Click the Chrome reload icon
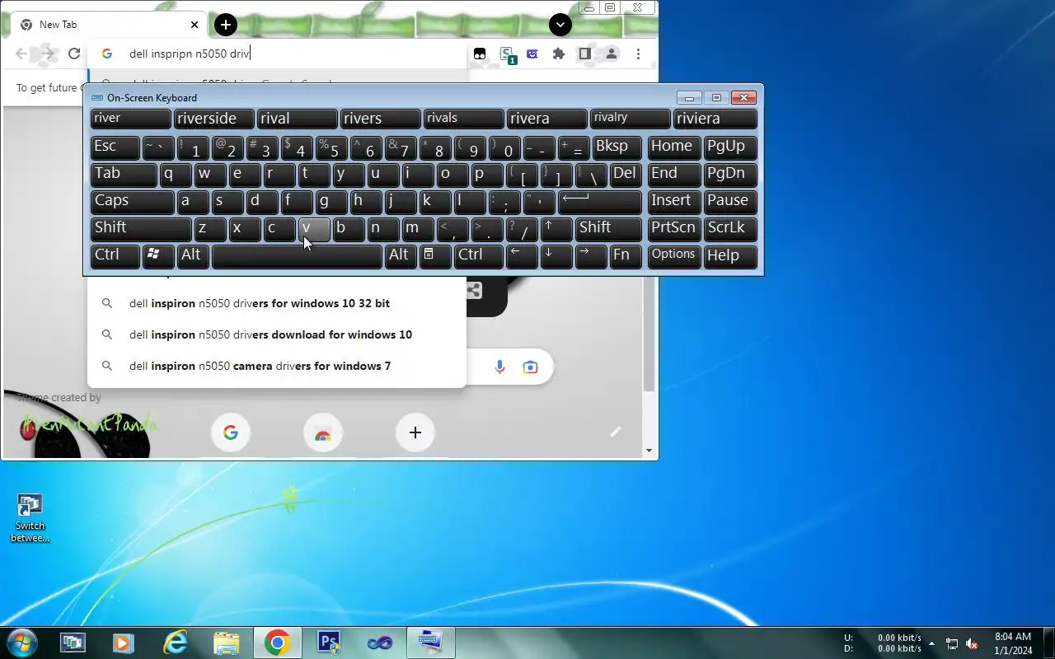The image size is (1055, 659). (74, 54)
